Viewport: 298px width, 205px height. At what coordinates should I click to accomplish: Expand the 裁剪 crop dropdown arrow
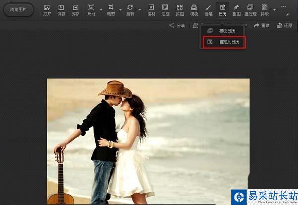121,10
